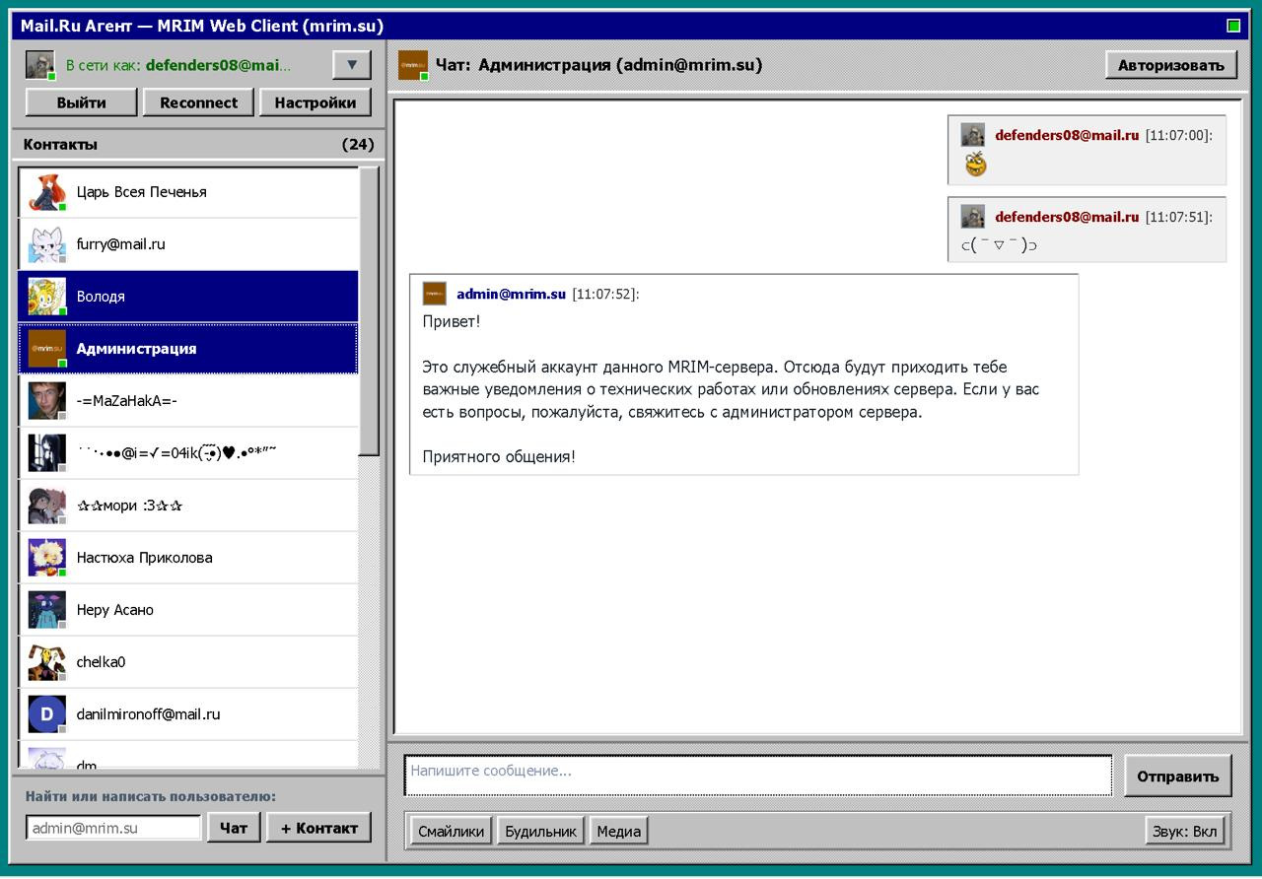Click the Володя contact avatar
1262x879 pixels.
click(46, 297)
